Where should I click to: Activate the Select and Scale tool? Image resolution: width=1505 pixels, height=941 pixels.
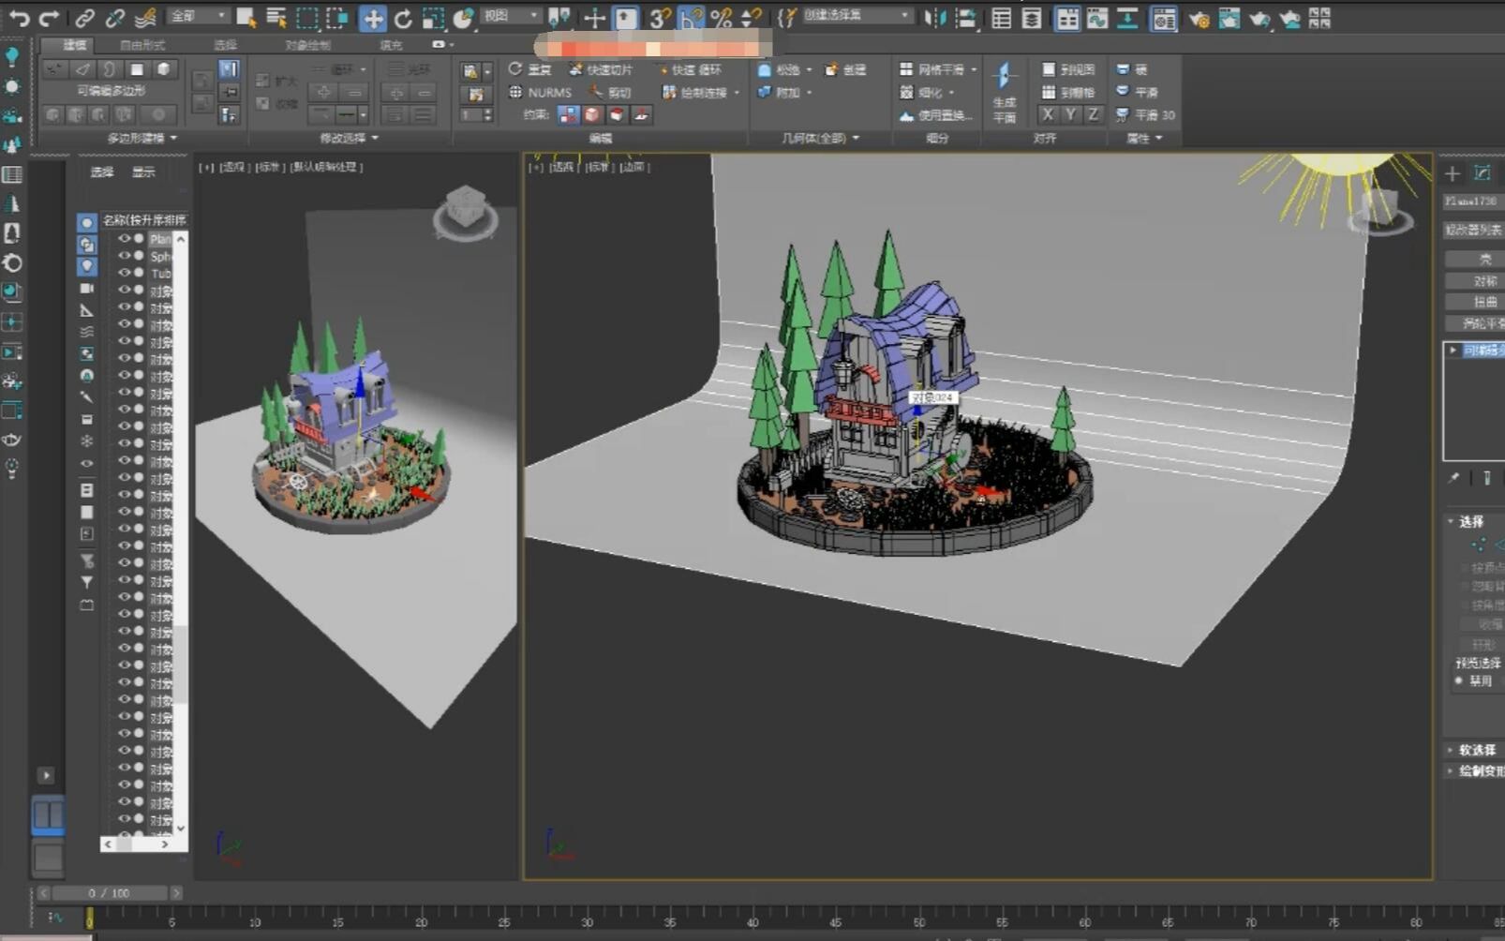(x=433, y=18)
